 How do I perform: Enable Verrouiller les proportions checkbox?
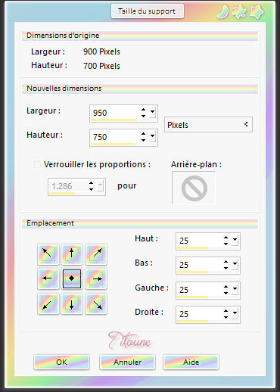coord(37,164)
